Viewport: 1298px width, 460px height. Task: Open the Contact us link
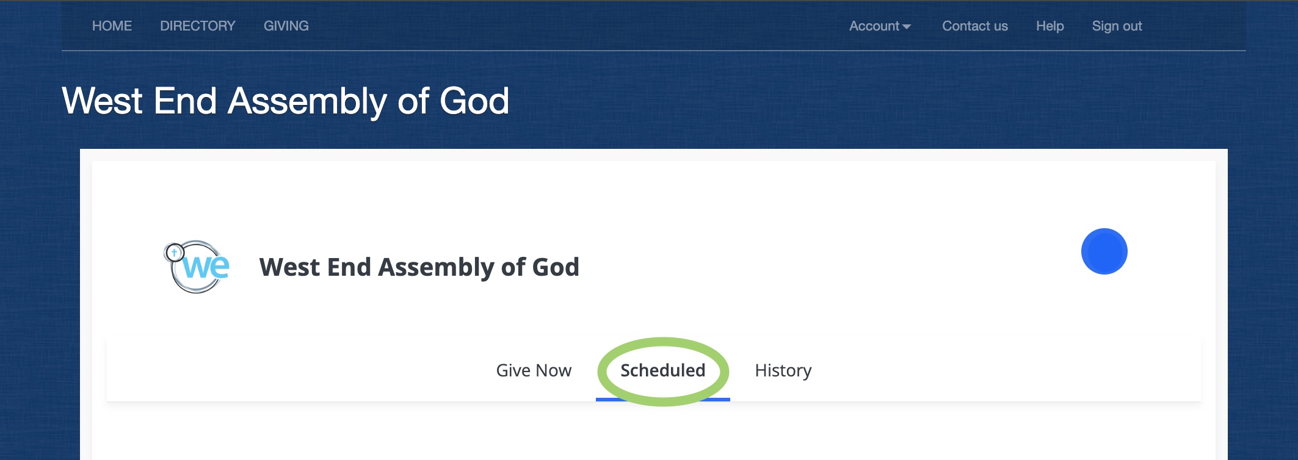[974, 26]
